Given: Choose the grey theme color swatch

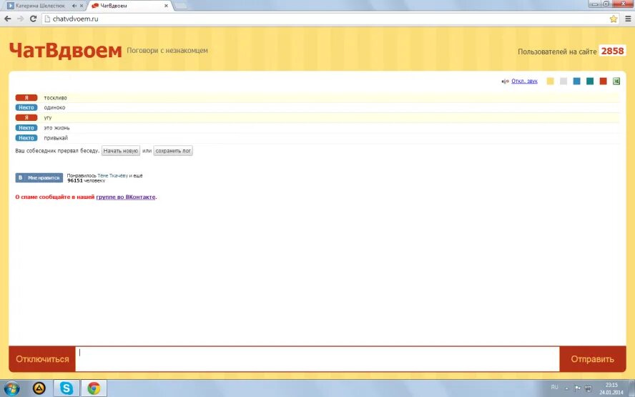Looking at the screenshot, I should [x=563, y=82].
